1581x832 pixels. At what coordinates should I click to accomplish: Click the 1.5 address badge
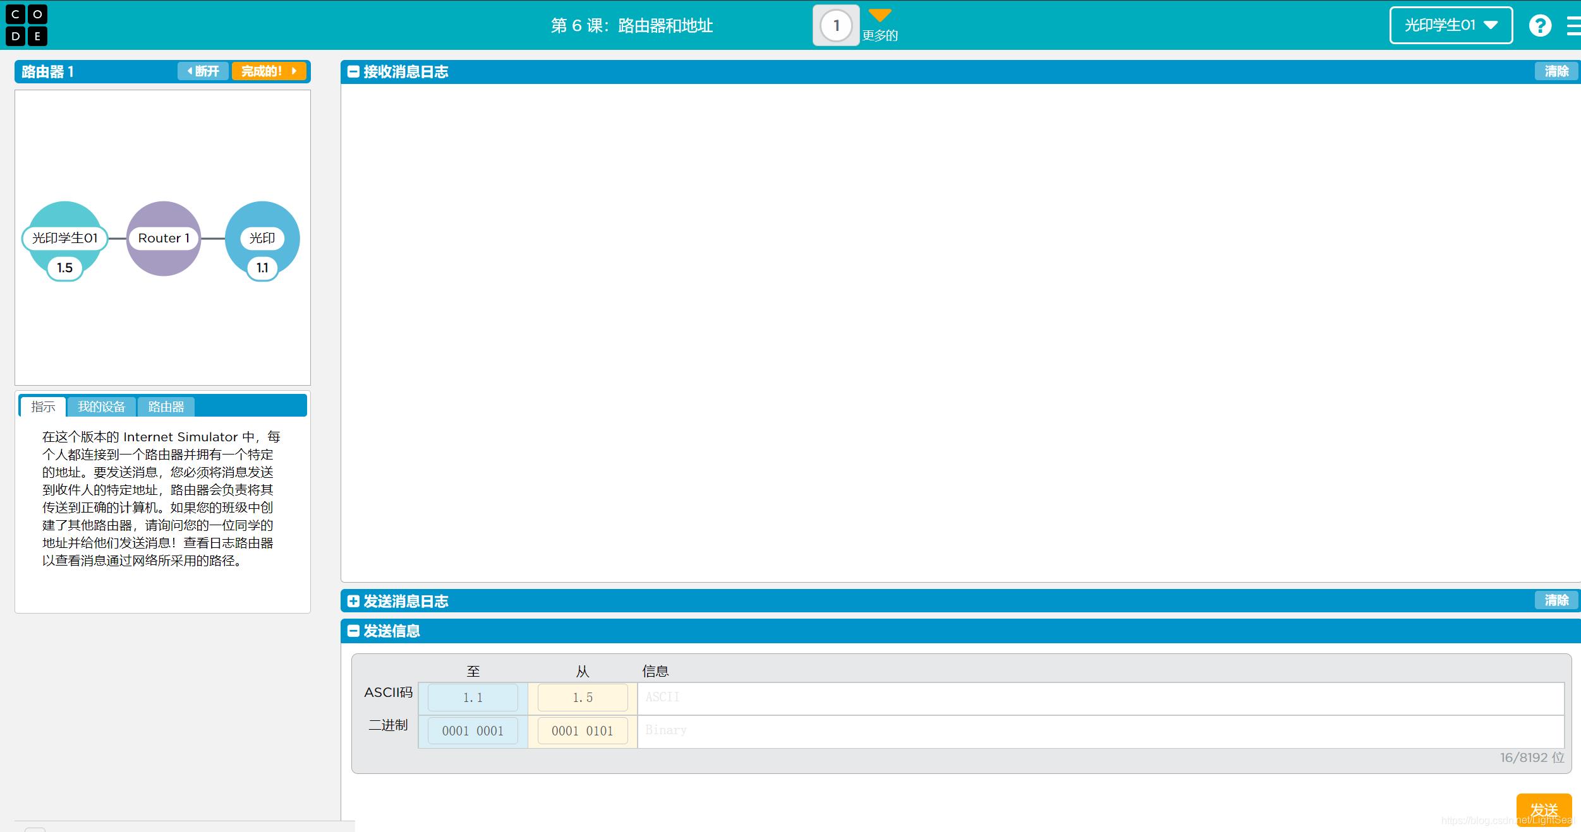(65, 268)
